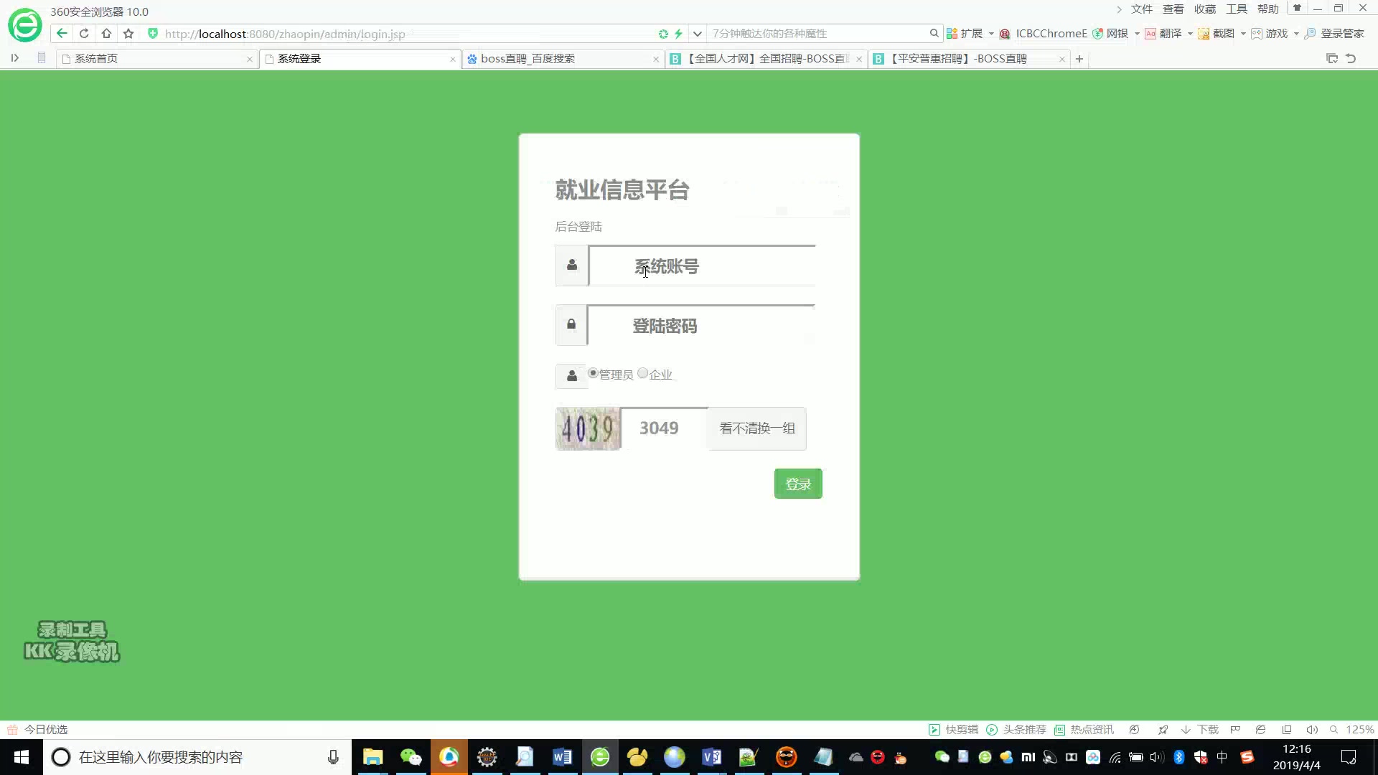This screenshot has width=1378, height=775.
Task: Click the user role icon next to radio buttons
Action: click(x=571, y=375)
